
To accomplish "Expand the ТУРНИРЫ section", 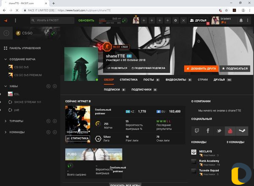I will click(6, 121).
